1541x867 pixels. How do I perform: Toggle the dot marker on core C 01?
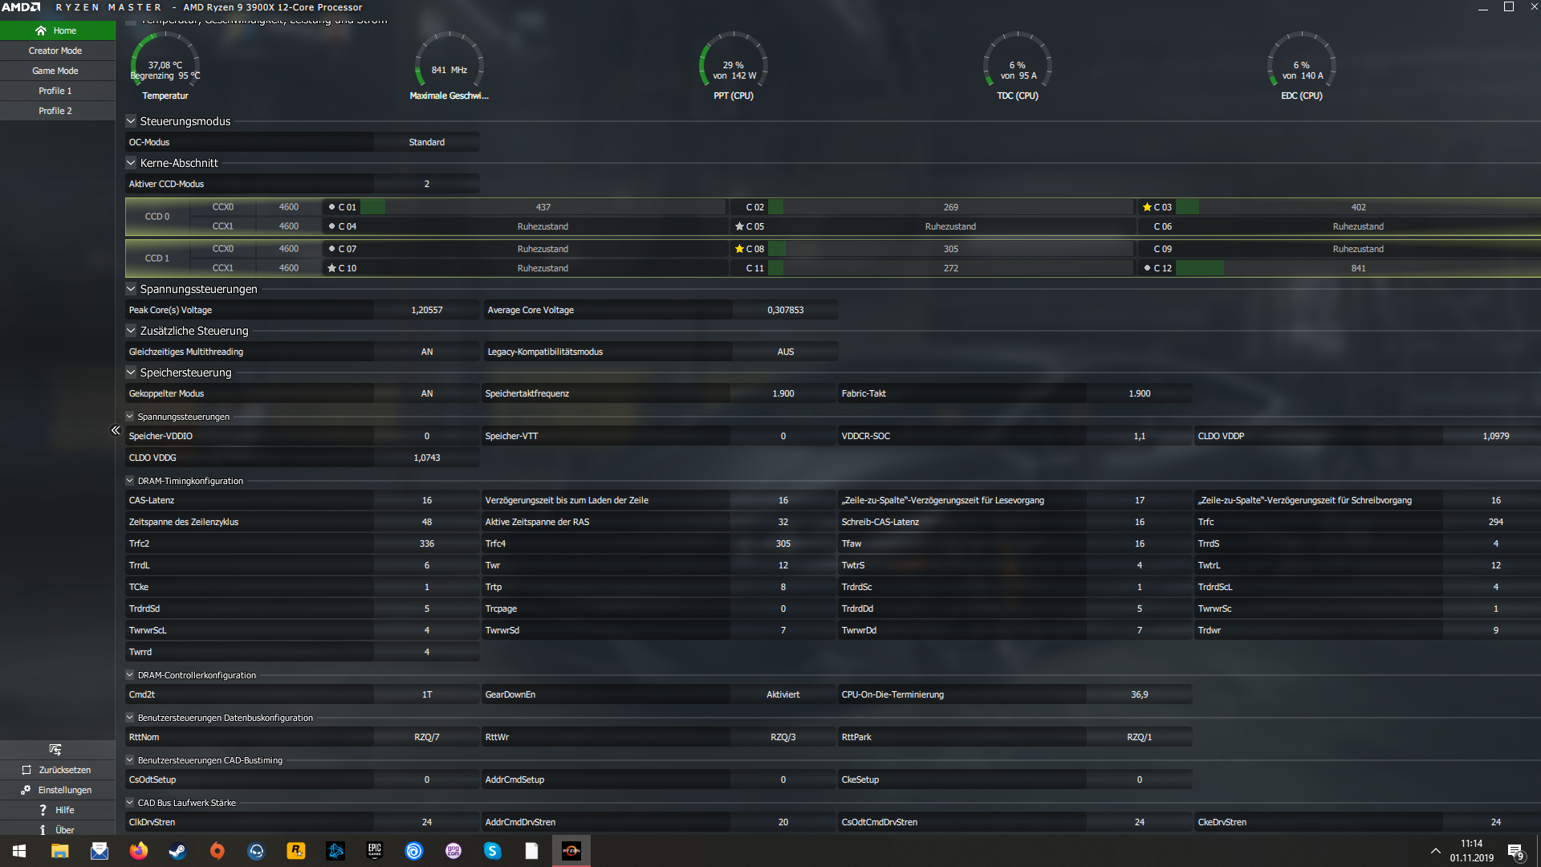click(331, 207)
